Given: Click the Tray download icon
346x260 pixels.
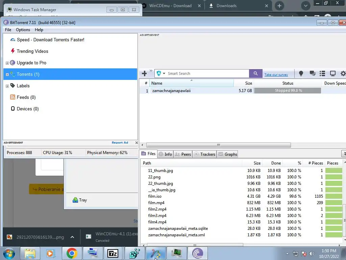Looking at the screenshot, I should (75, 200).
